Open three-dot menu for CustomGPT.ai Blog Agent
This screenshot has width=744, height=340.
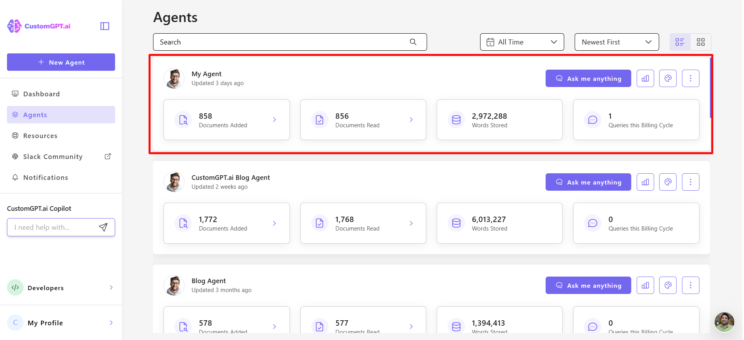point(691,182)
